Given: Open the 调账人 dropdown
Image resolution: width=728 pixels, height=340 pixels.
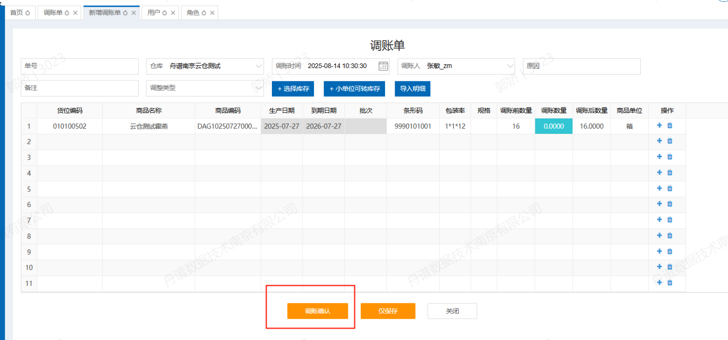Looking at the screenshot, I should tap(510, 66).
